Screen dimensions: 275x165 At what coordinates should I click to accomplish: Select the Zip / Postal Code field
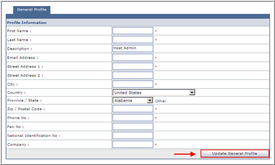pyautogui.click(x=132, y=109)
